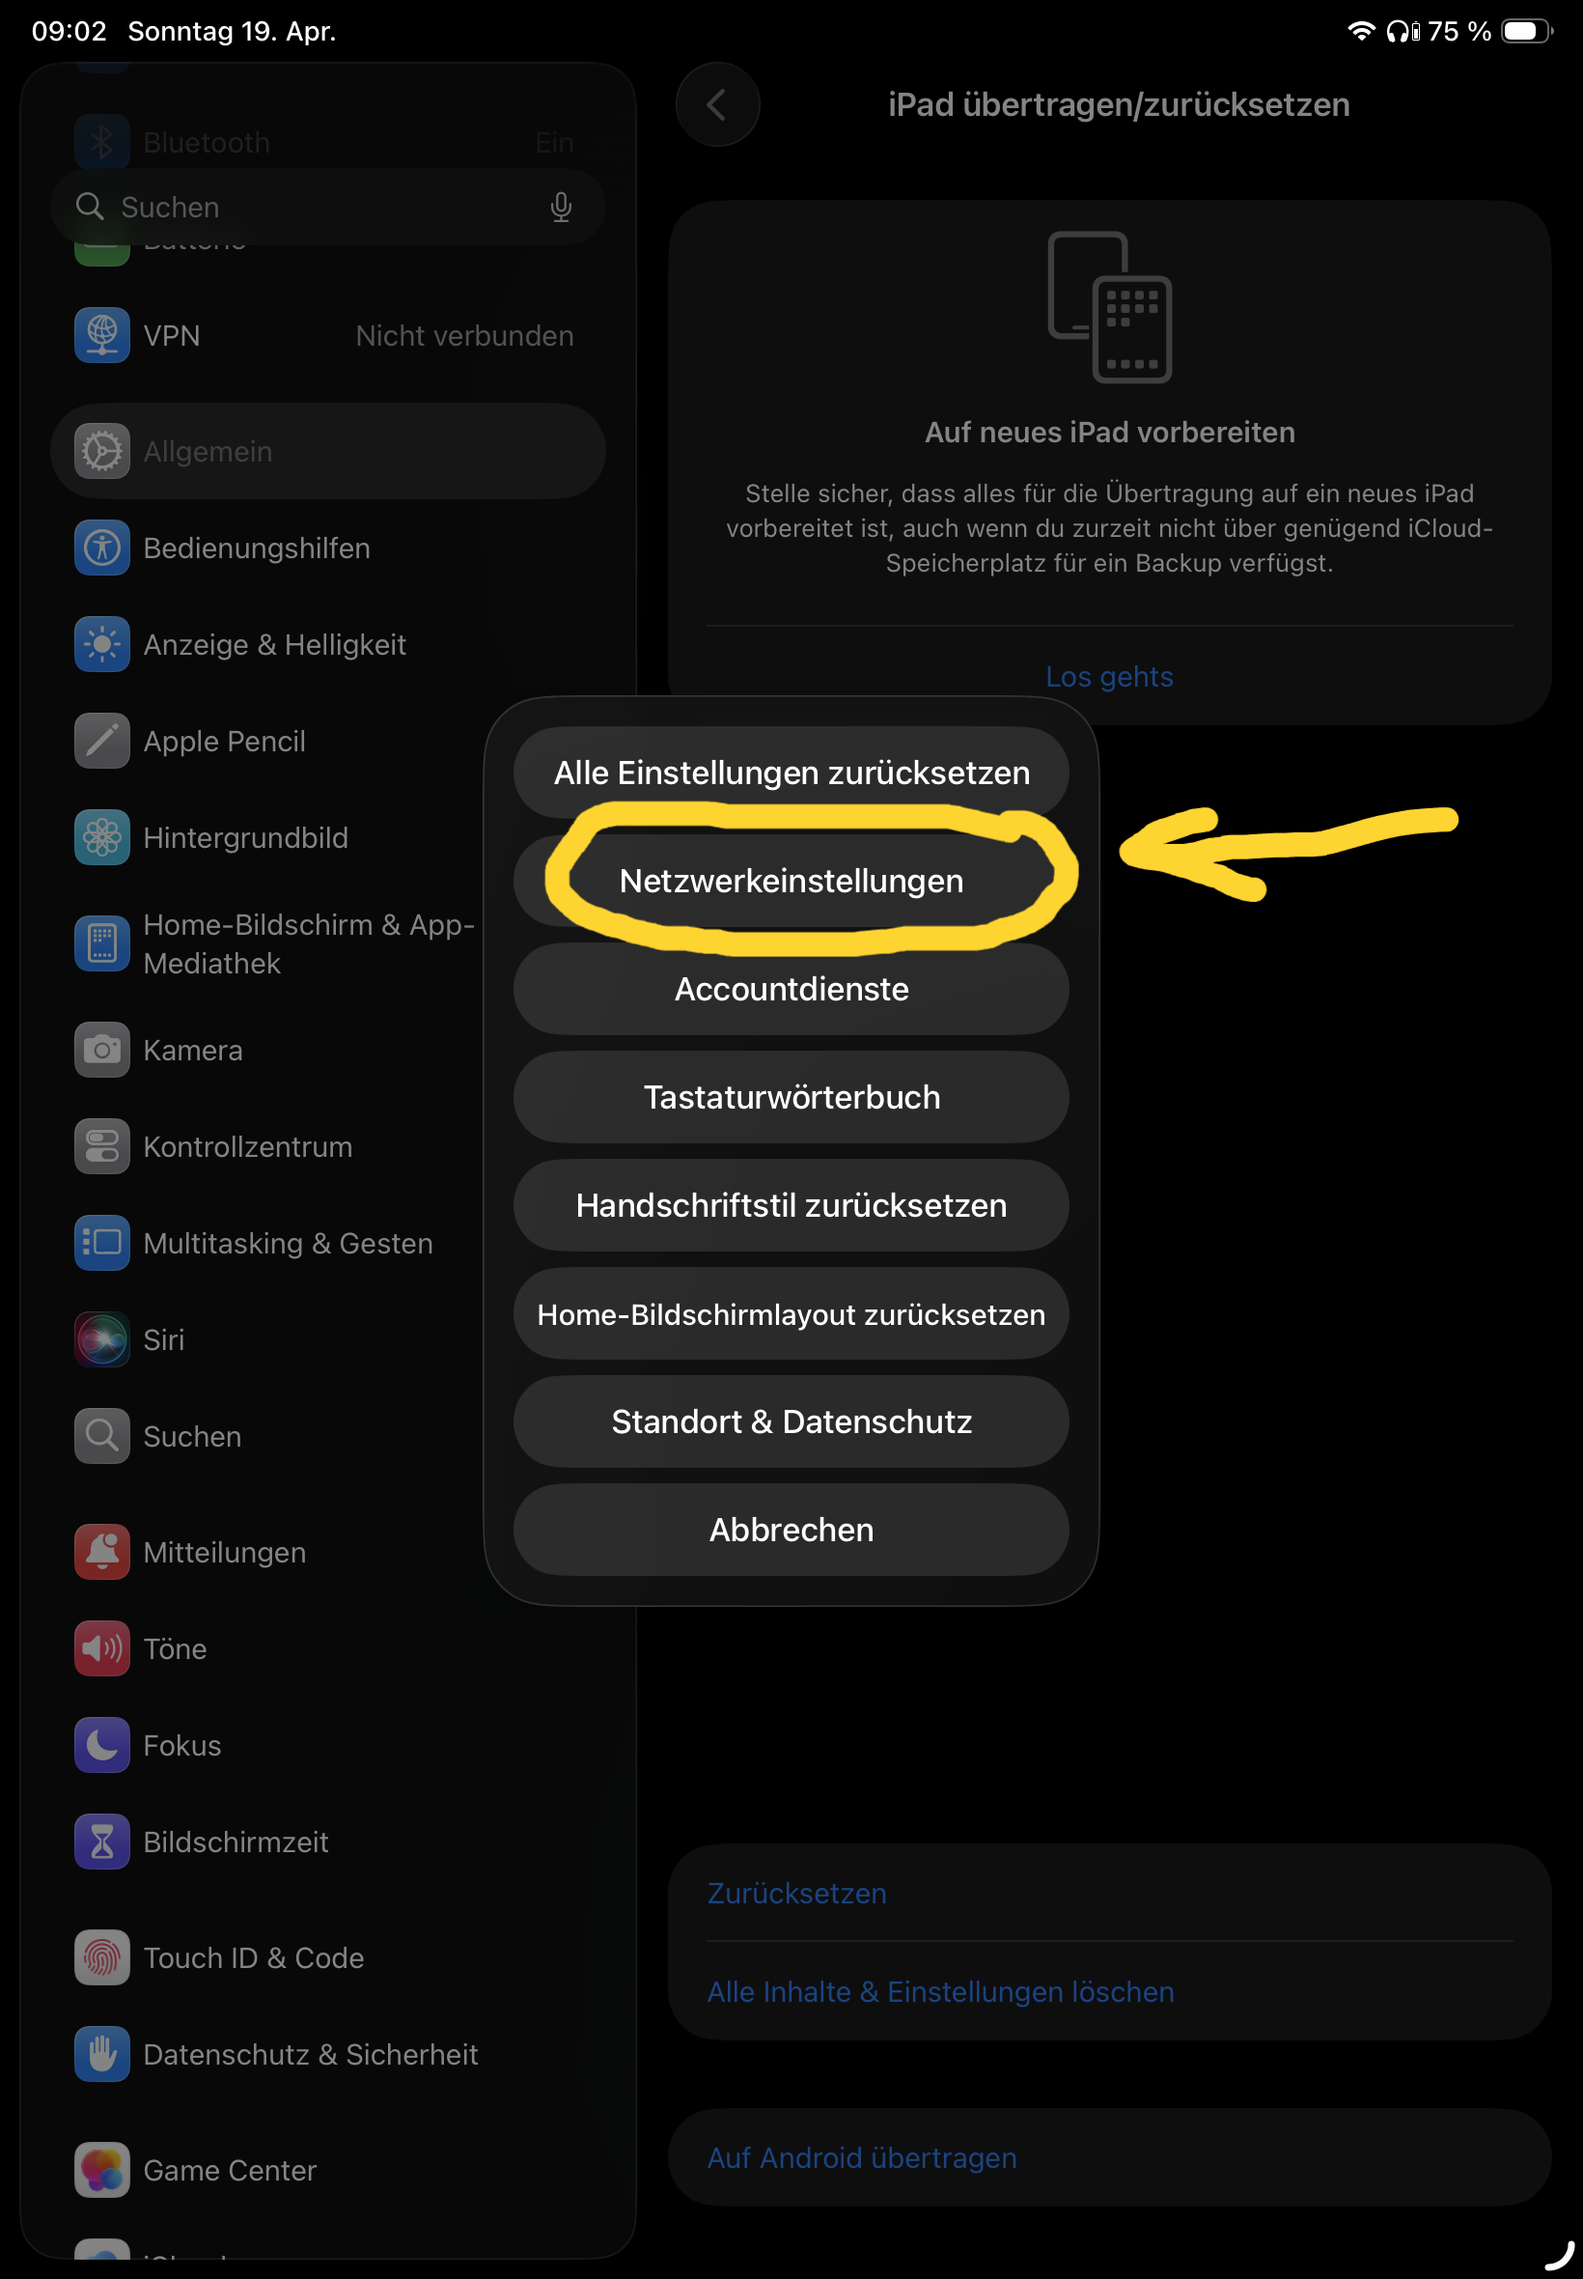
Task: Open the Siri icon entry
Action: tap(102, 1339)
